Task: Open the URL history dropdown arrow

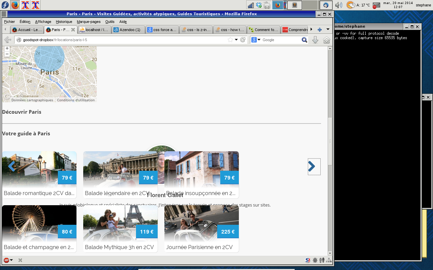Action: tap(236, 40)
